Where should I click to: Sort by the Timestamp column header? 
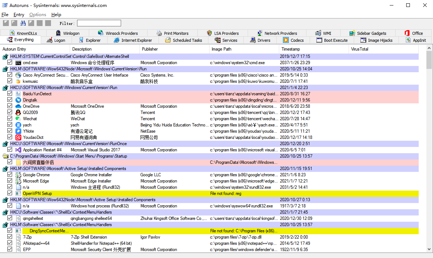[314, 49]
